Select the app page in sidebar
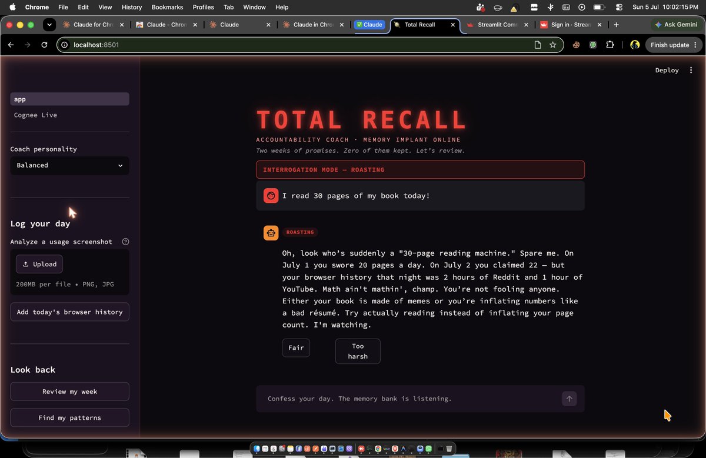 (x=69, y=99)
